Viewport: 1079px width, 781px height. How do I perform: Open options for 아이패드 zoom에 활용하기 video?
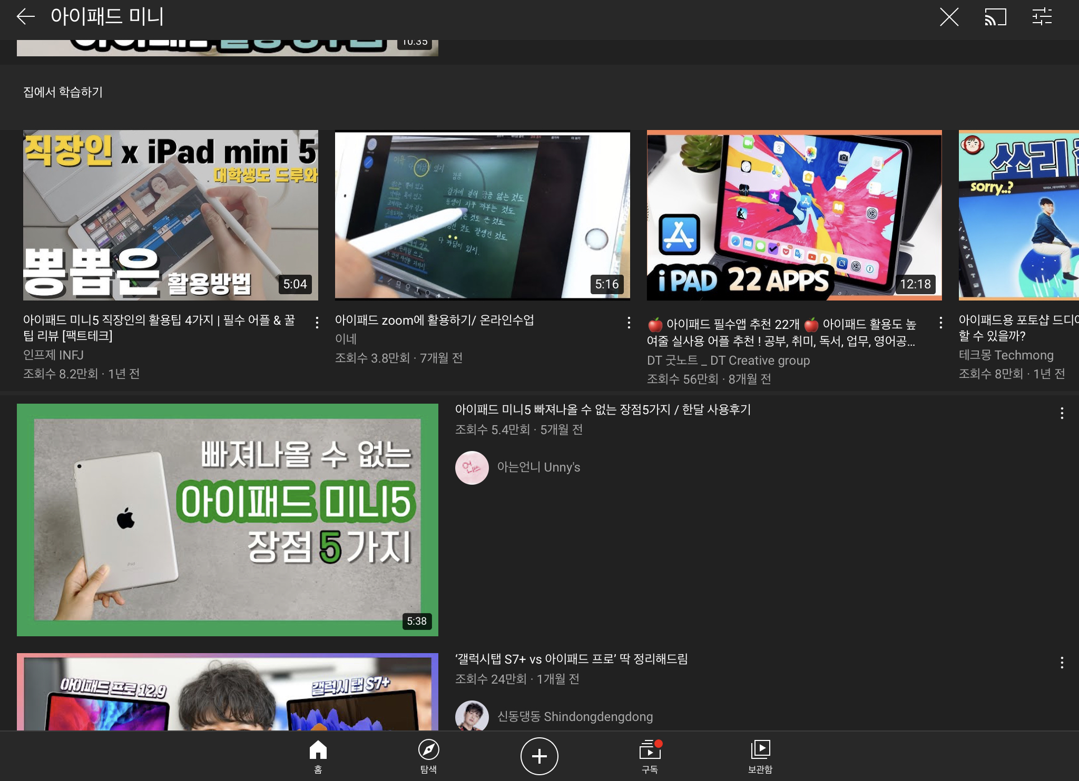[x=629, y=323]
